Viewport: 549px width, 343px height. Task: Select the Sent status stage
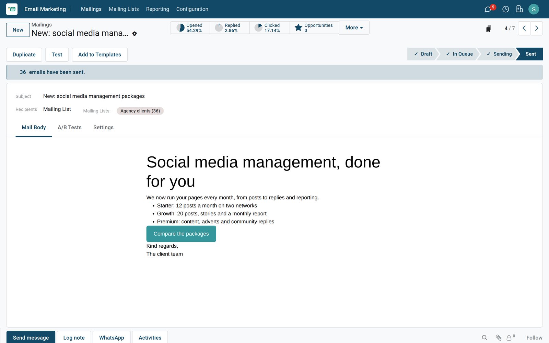pos(530,54)
